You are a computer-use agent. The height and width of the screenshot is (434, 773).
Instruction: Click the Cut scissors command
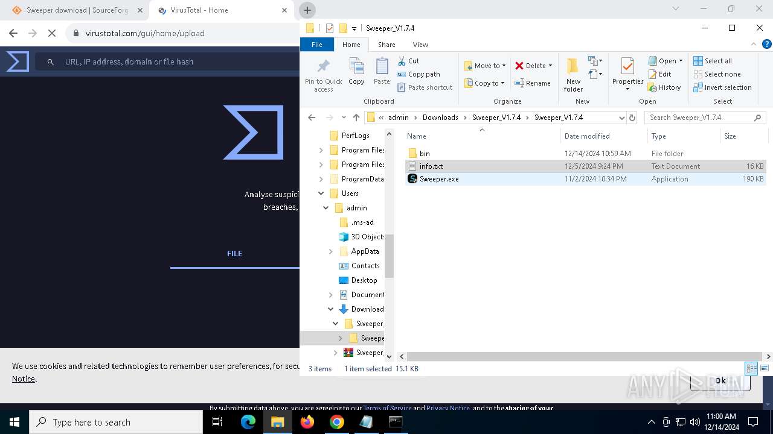coord(408,61)
